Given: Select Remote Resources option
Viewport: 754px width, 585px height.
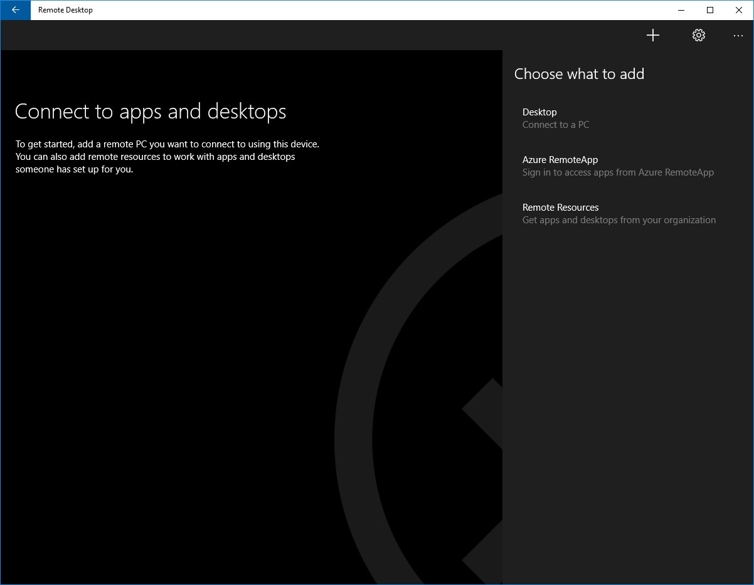Looking at the screenshot, I should tap(628, 213).
